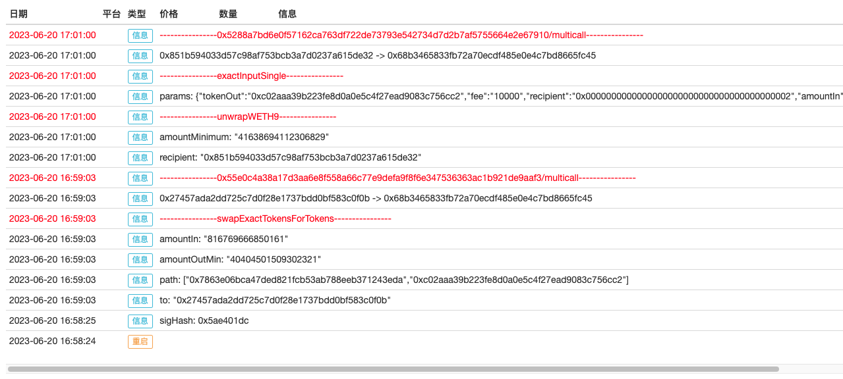Click the 重启 badge at the bottom row

pos(140,341)
